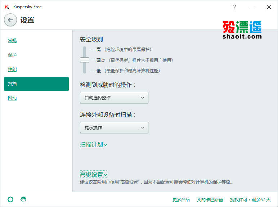This screenshot has height=207, width=278.
Task: Open the 自动选择操作 dropdown
Action: pos(114,98)
